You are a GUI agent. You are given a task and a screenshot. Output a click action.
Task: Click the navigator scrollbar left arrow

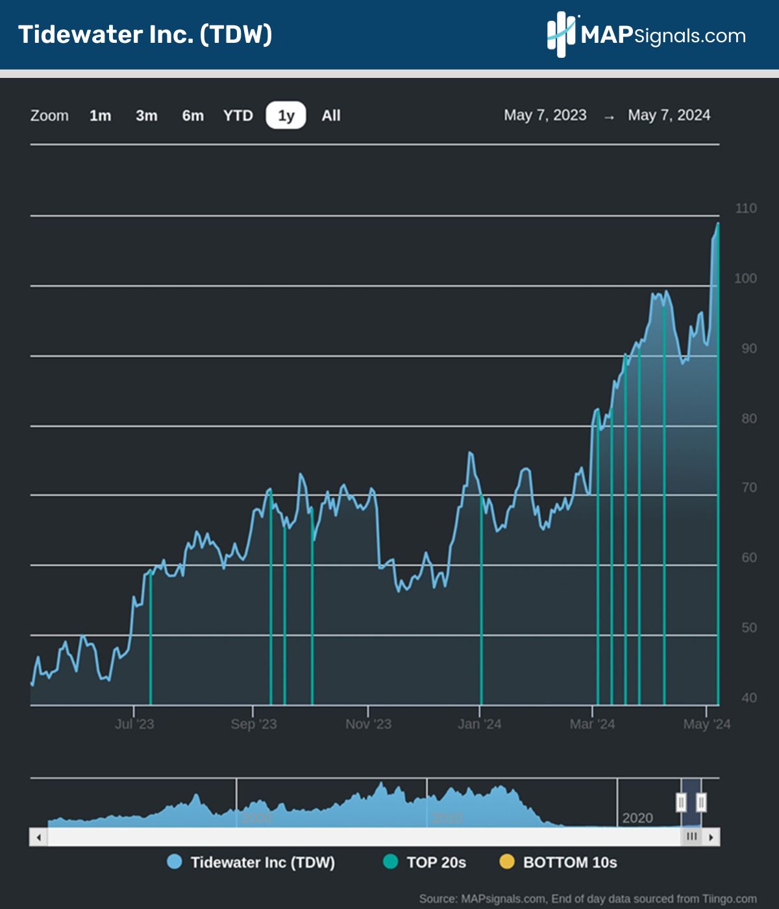tap(39, 837)
